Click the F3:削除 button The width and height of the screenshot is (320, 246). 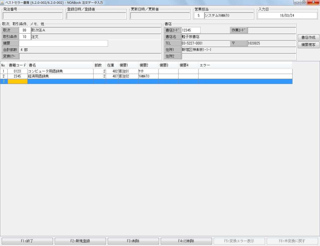(x=133, y=241)
